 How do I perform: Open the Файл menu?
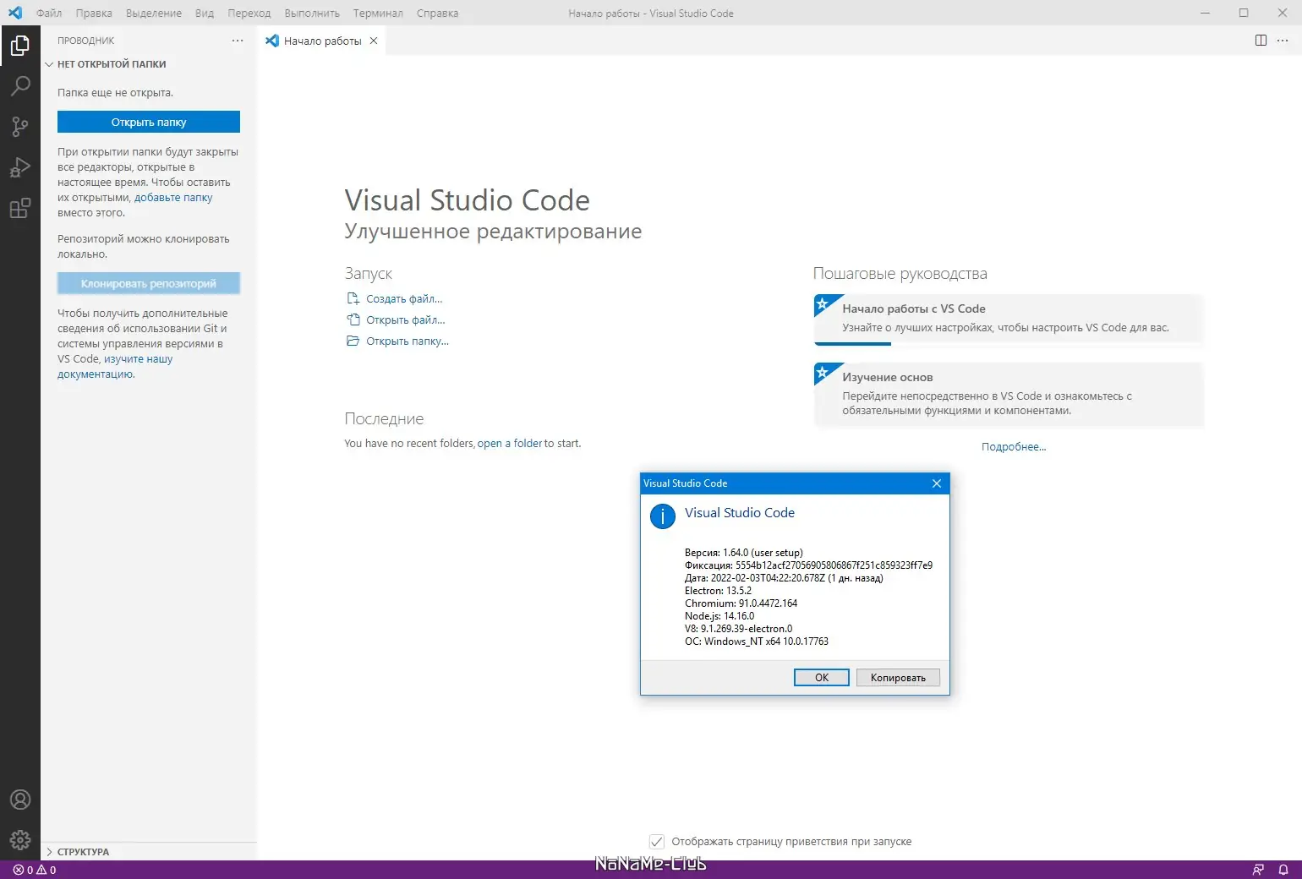pyautogui.click(x=49, y=13)
